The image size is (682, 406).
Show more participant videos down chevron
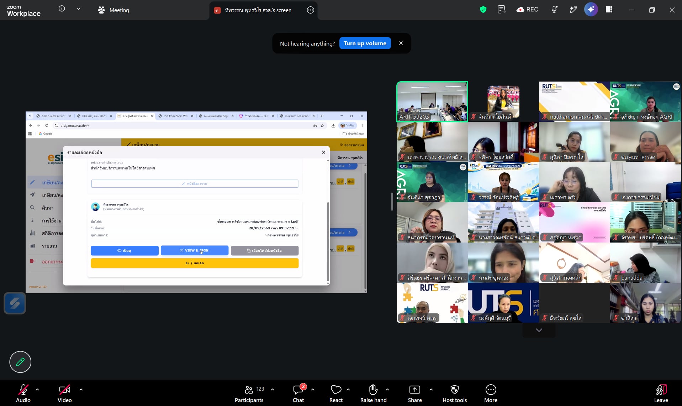539,330
